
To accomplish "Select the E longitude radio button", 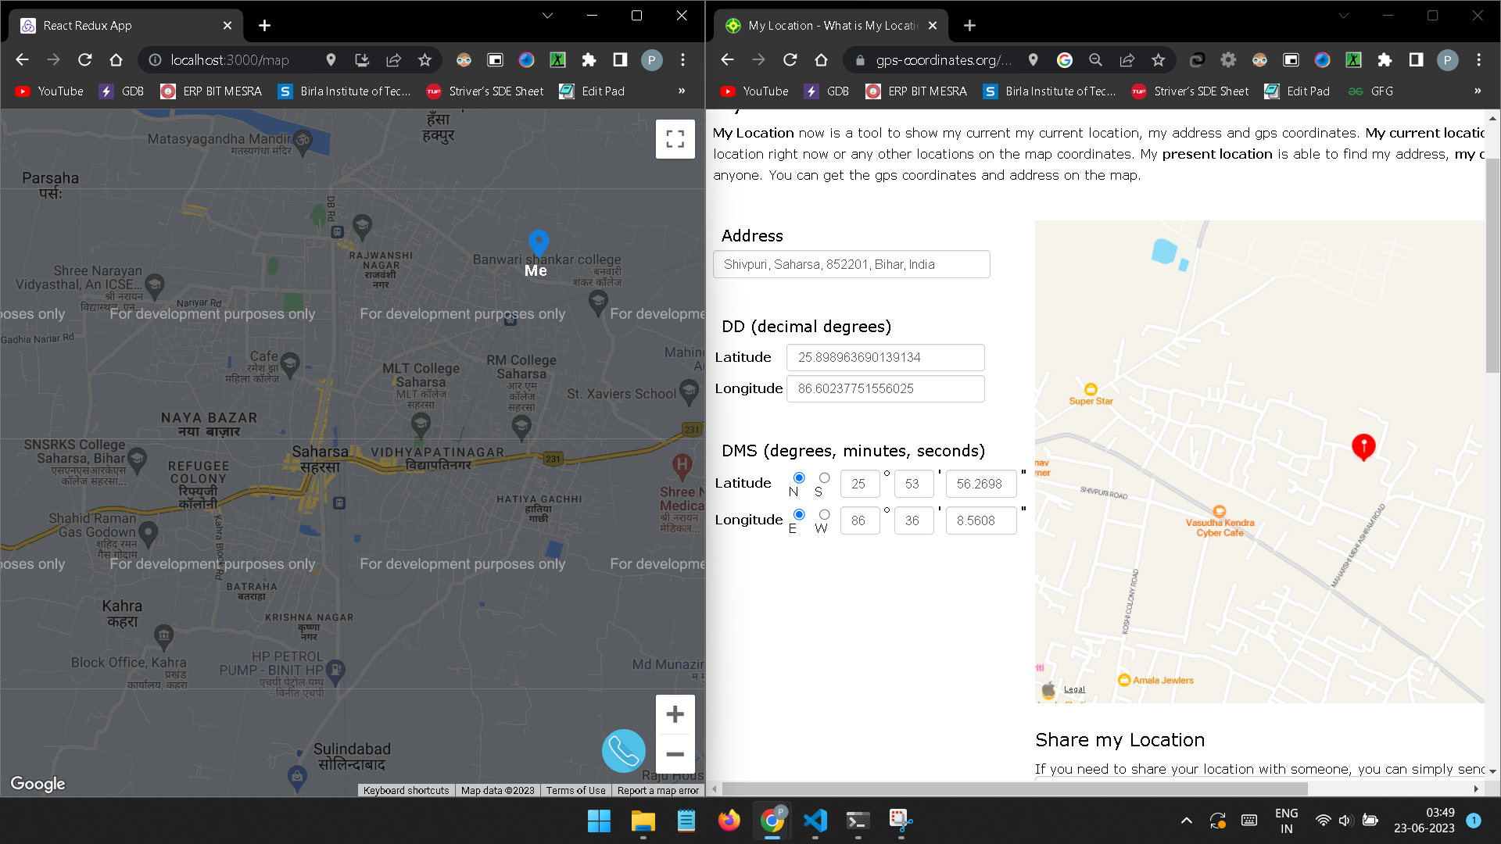I will [799, 514].
